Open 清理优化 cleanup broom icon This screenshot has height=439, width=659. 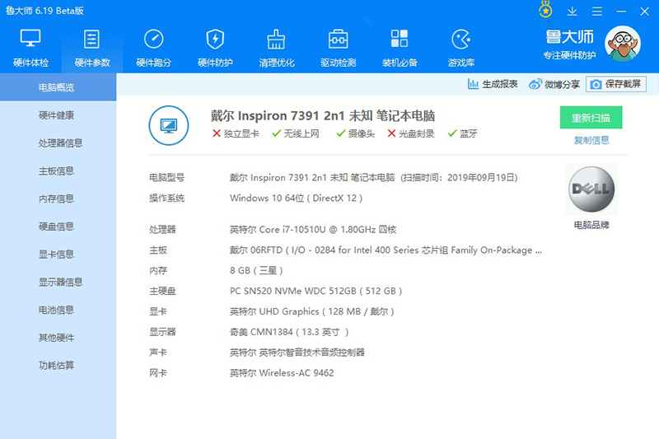[276, 39]
